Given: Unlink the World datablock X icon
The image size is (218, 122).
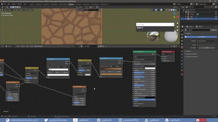Looking at the screenshot, I should [x=216, y=30].
